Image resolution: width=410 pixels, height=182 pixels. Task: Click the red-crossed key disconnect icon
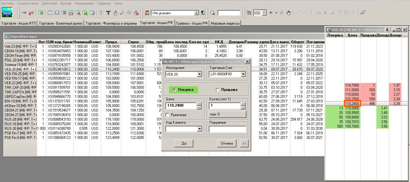coord(31,13)
